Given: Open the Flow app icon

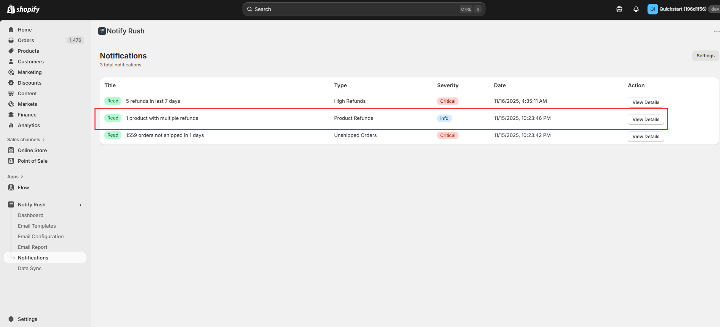Looking at the screenshot, I should pos(11,187).
